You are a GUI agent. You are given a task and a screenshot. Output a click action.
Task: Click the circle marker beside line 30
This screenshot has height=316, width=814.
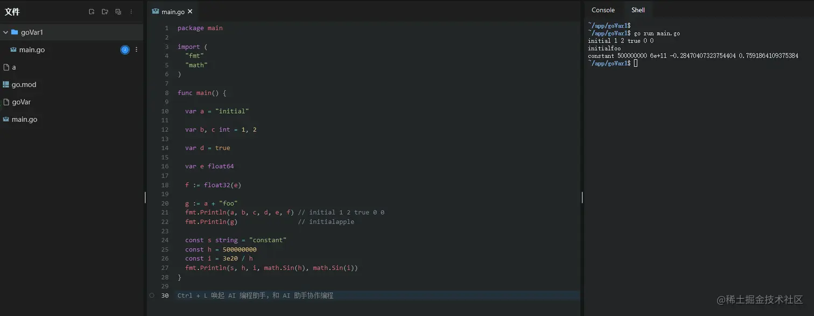click(x=152, y=296)
